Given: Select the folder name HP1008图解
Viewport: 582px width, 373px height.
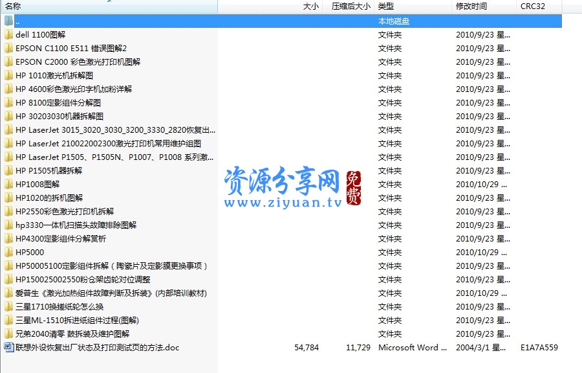Looking at the screenshot, I should pyautogui.click(x=38, y=185).
